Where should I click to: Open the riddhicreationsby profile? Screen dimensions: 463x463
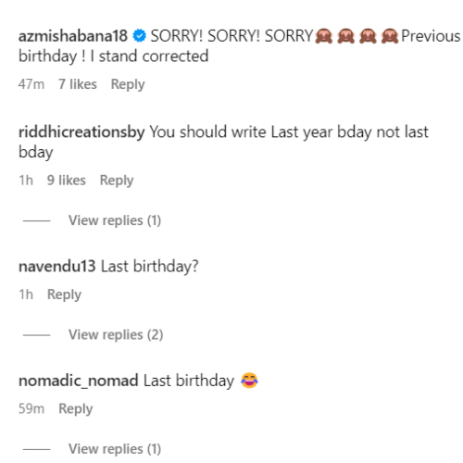81,132
